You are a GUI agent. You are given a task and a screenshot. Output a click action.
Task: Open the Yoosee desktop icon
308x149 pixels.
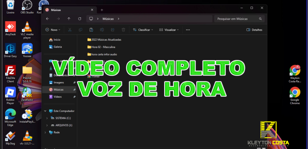27,50
